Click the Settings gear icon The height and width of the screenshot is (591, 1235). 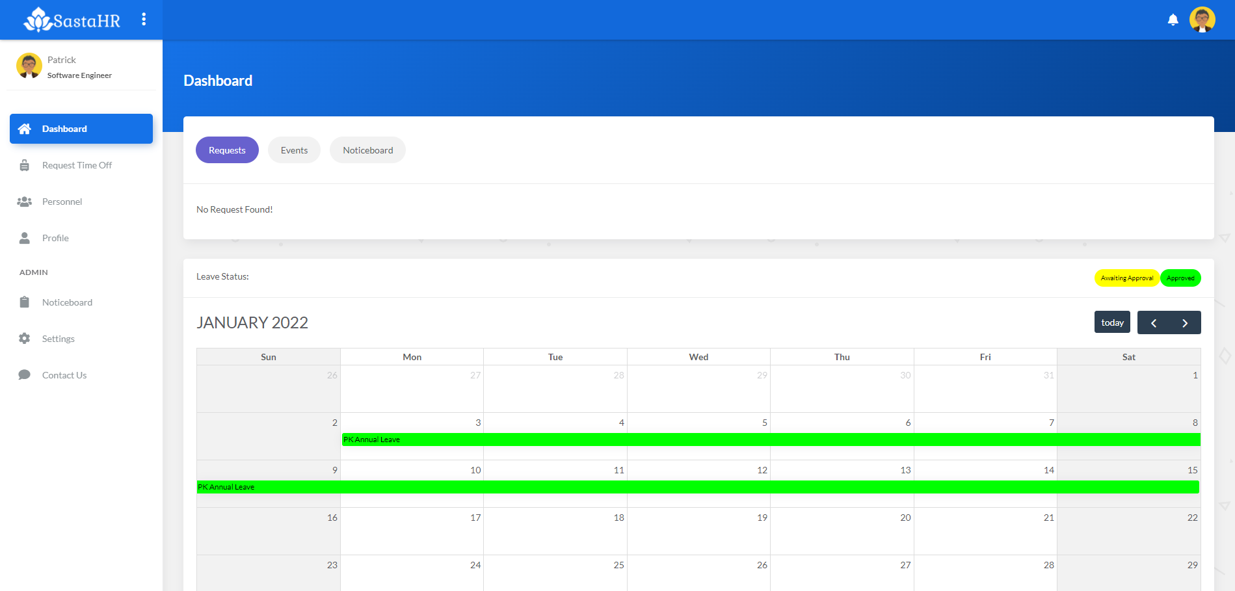click(x=25, y=339)
